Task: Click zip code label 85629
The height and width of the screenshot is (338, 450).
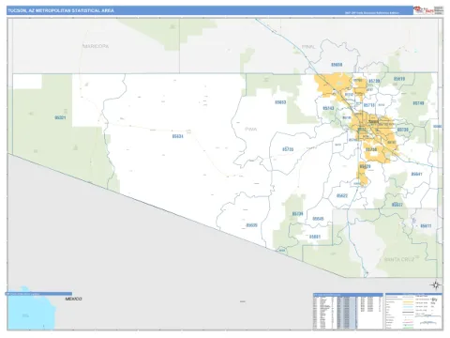Action: coord(365,166)
